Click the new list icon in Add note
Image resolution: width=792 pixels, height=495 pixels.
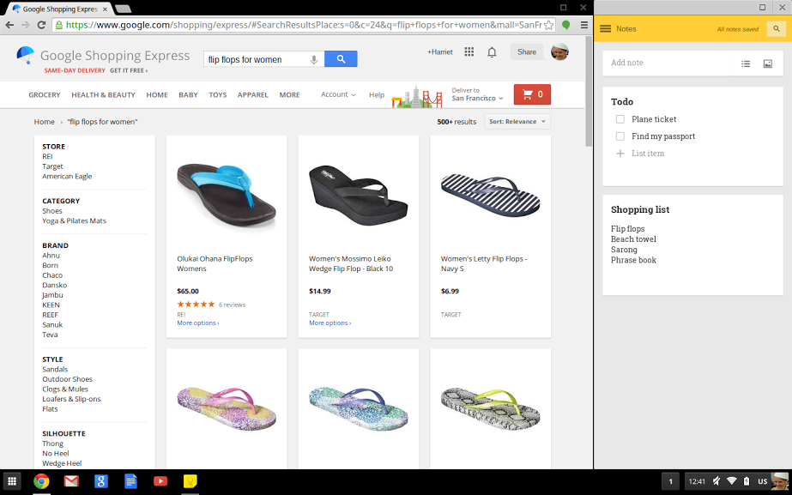pos(746,63)
